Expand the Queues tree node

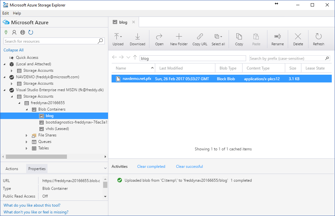coord(27,142)
